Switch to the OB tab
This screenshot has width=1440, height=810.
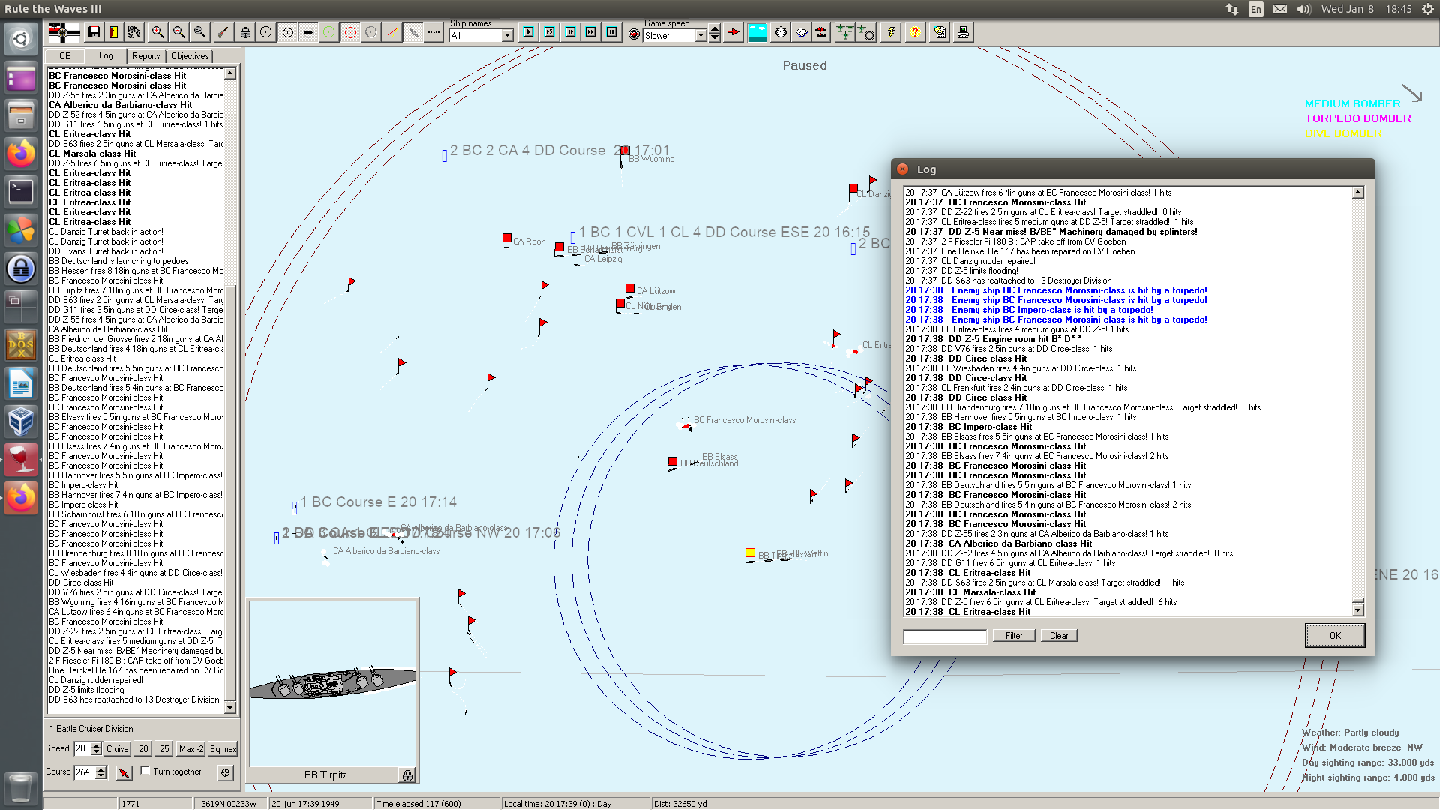65,56
